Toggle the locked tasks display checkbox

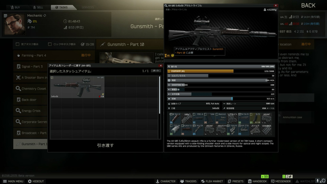pos(50,44)
